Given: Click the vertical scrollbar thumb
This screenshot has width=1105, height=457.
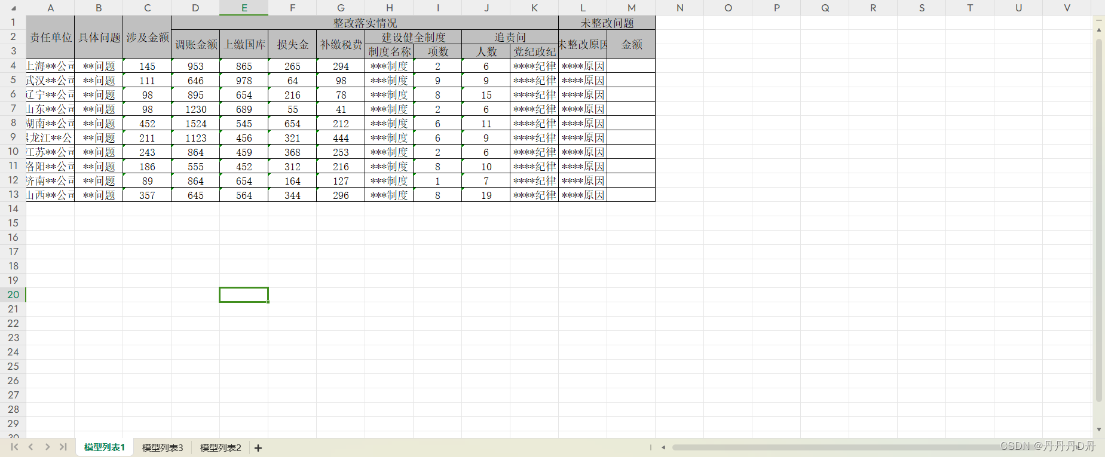Looking at the screenshot, I should (1099, 221).
